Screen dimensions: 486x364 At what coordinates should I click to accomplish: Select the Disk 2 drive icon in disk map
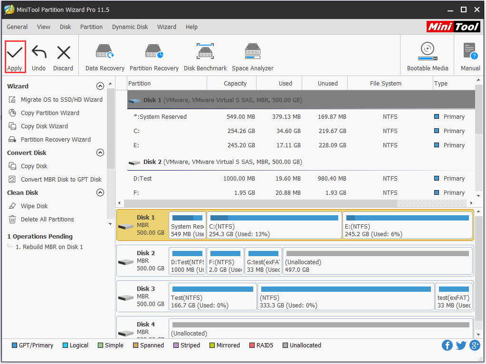[x=126, y=262]
